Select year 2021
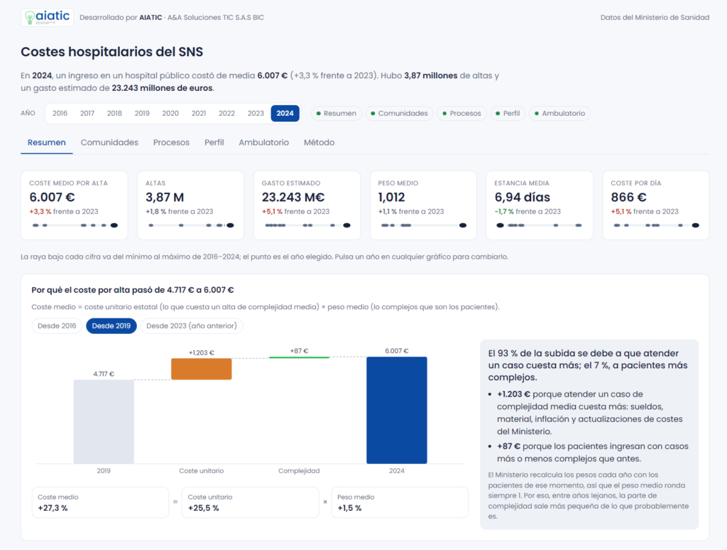727x550 pixels. (x=199, y=113)
